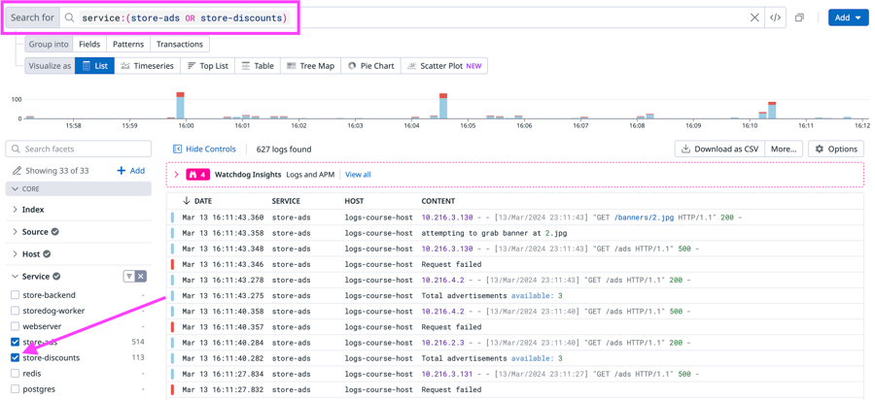Open the code view toggle icon
The image size is (875, 400).
point(775,17)
